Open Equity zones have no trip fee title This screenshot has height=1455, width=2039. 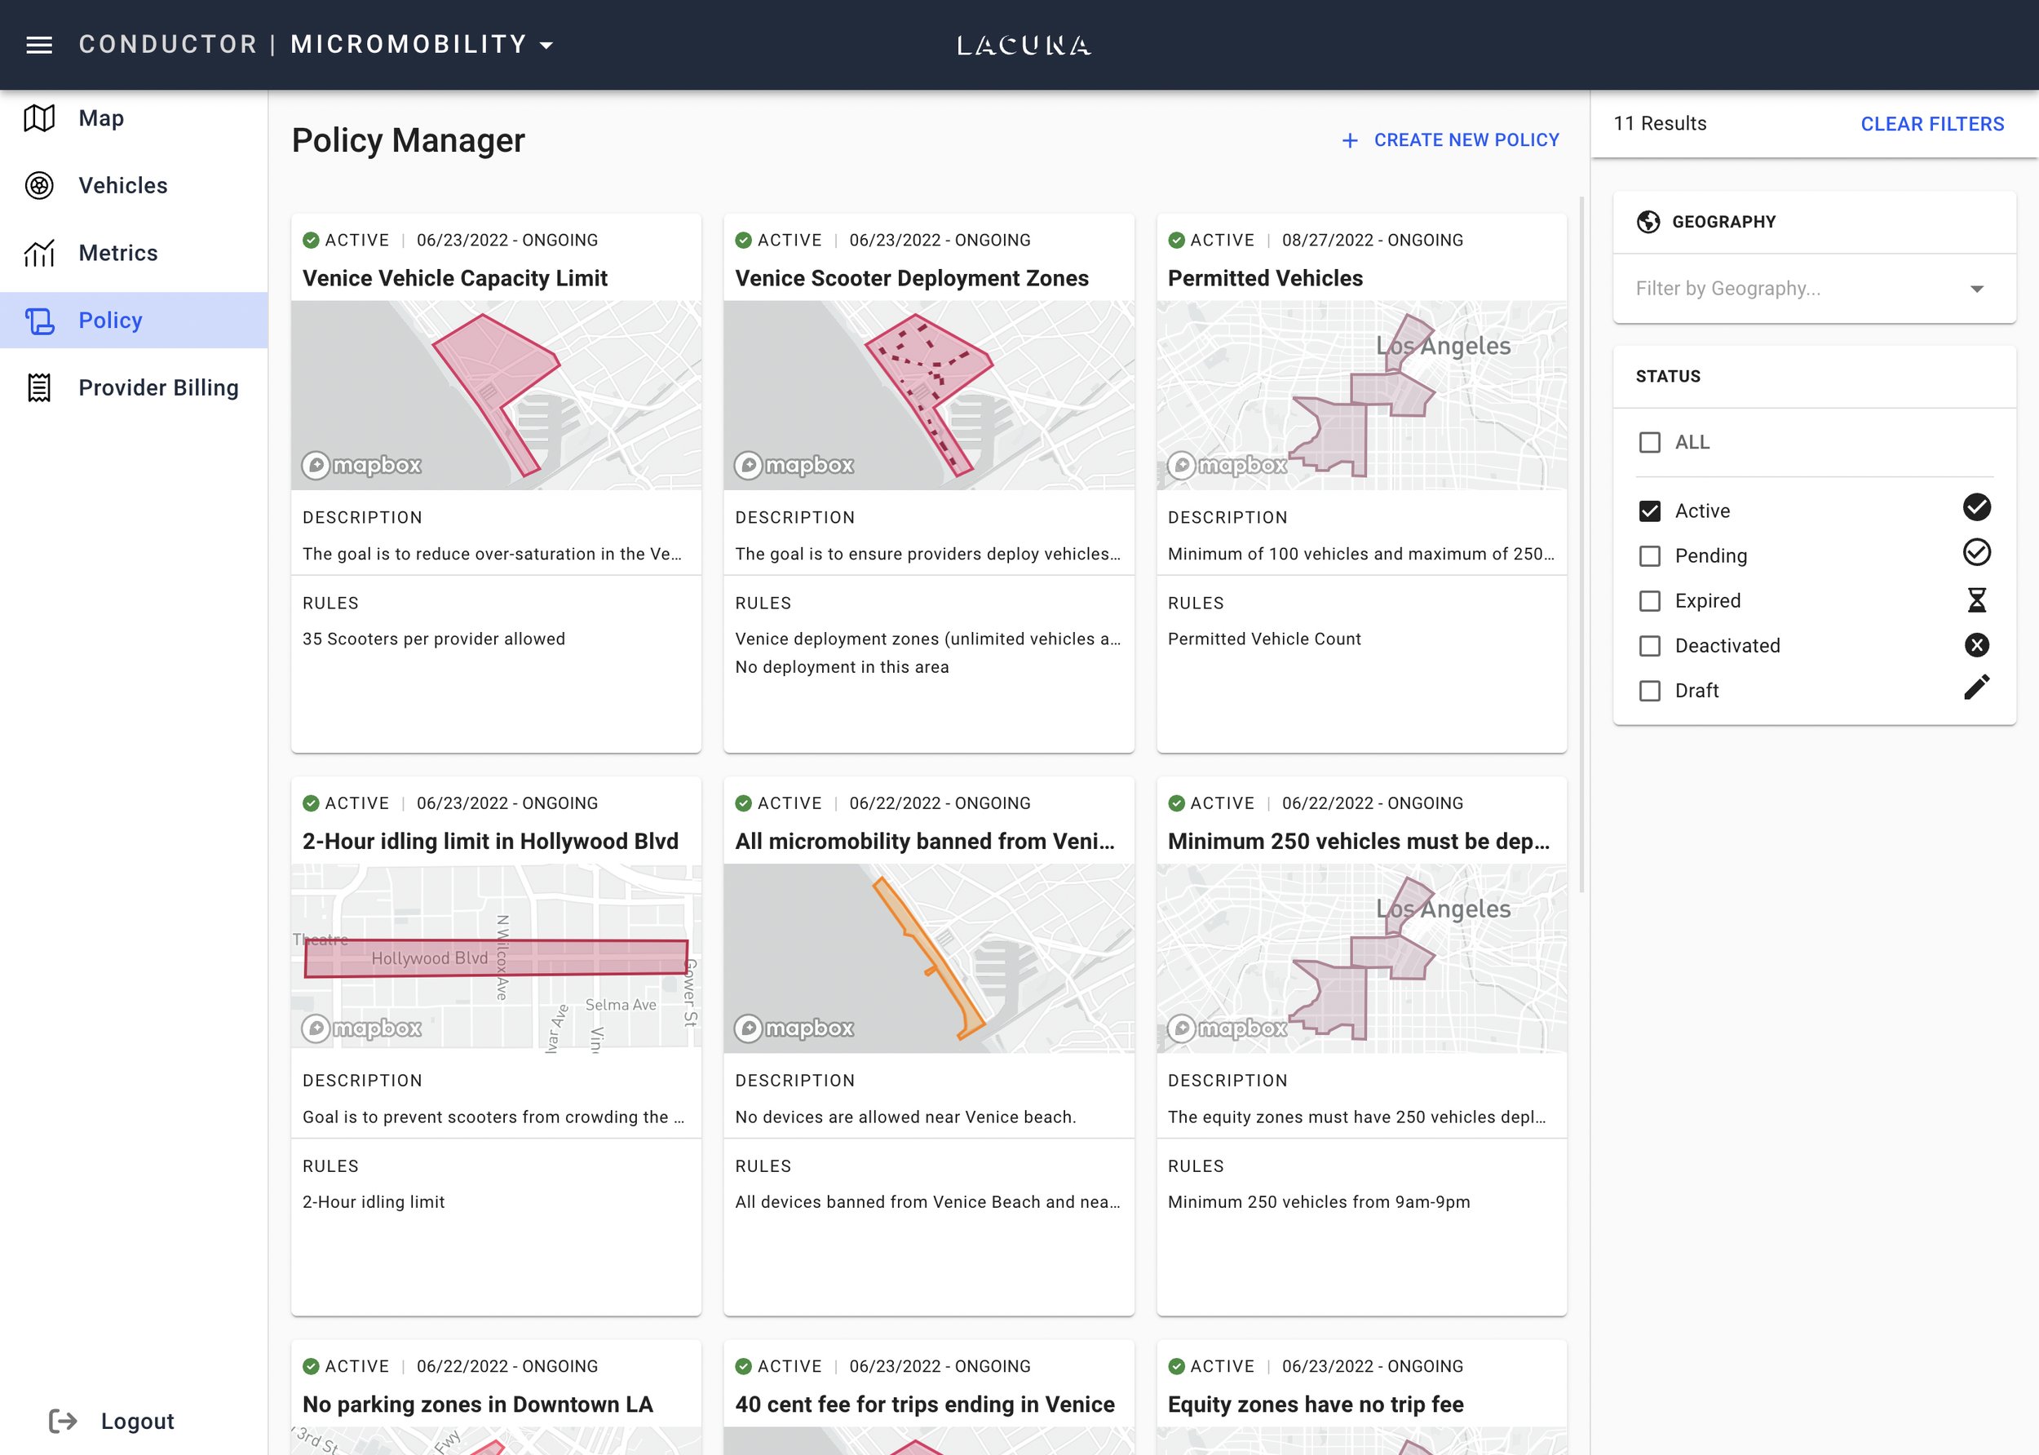click(x=1315, y=1404)
